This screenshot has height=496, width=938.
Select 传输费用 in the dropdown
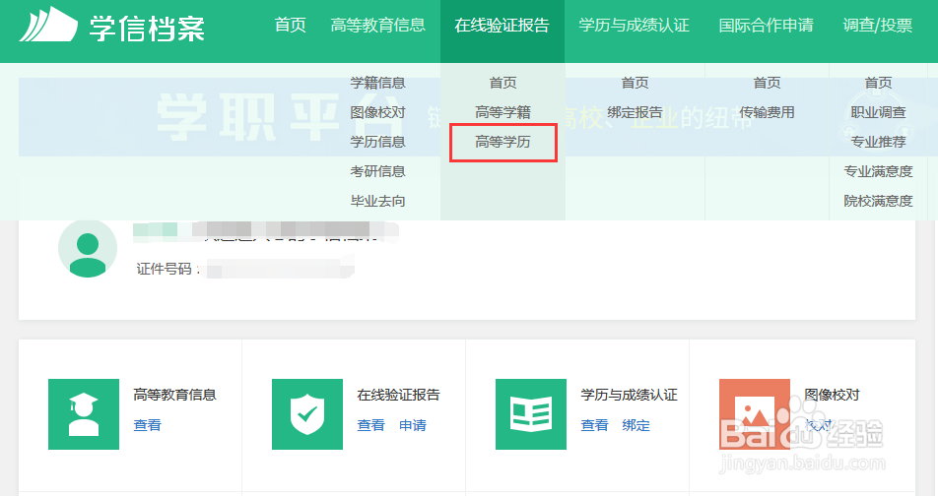[x=768, y=112]
